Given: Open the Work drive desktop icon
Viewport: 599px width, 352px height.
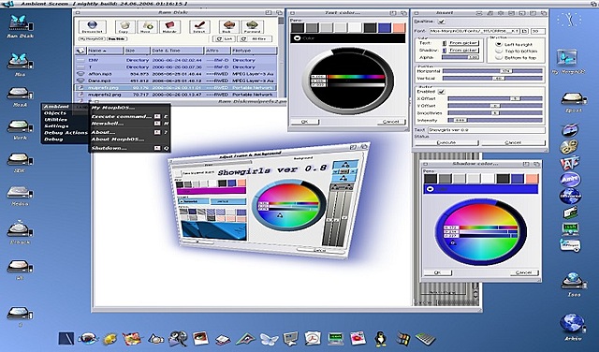Looking at the screenshot, I should click(20, 129).
